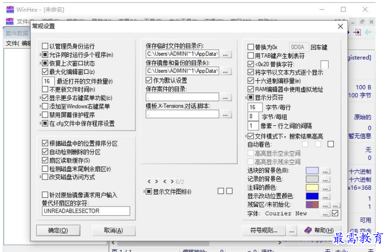Enable 不更新文件时间 checkbox
This screenshot has width=387, height=252.
tap(45, 89)
